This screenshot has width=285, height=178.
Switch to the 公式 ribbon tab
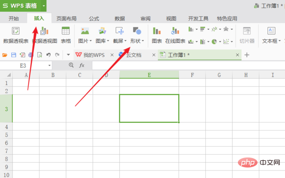94,19
